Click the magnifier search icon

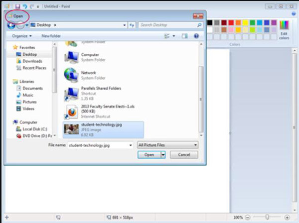pos(199,25)
